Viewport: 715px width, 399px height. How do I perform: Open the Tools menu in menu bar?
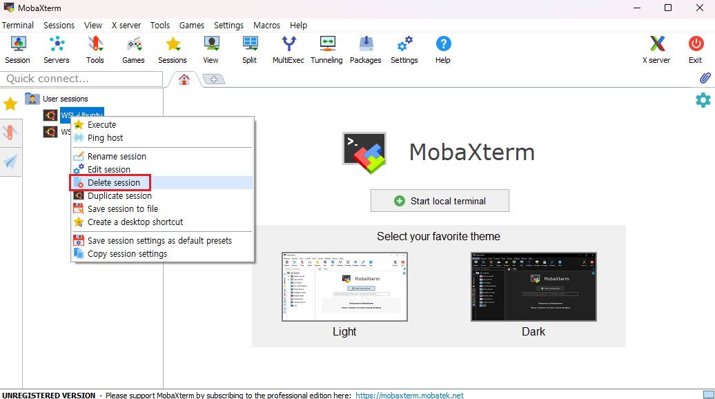point(160,25)
